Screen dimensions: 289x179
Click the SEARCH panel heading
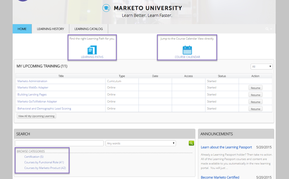point(23,134)
